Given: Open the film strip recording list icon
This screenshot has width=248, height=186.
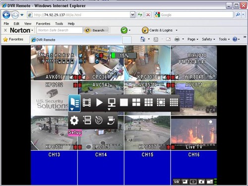Looking at the screenshot, I should pyautogui.click(x=87, y=103).
